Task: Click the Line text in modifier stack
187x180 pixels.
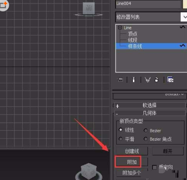Action: coord(128,28)
